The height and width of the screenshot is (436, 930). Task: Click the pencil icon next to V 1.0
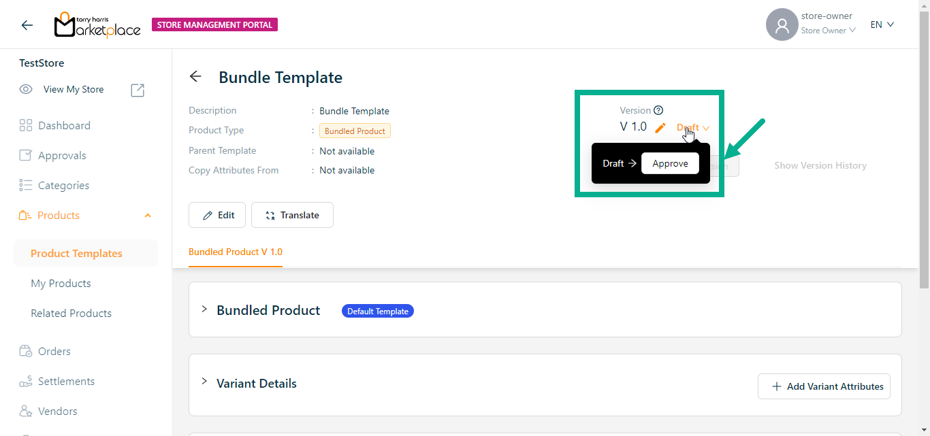[x=660, y=127]
